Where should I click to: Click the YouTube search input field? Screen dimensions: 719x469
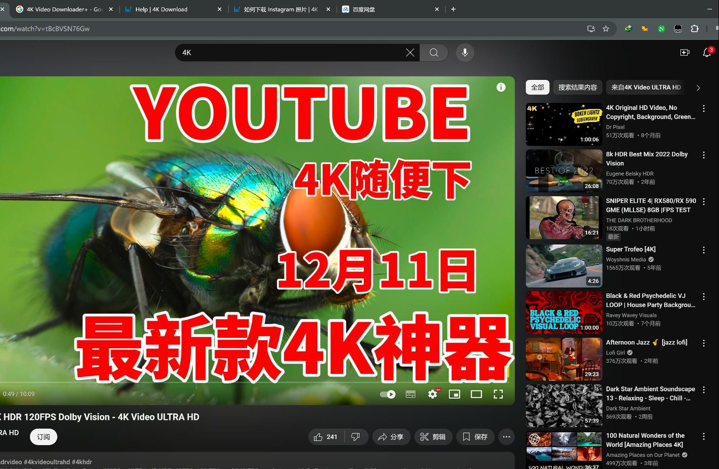coord(291,53)
